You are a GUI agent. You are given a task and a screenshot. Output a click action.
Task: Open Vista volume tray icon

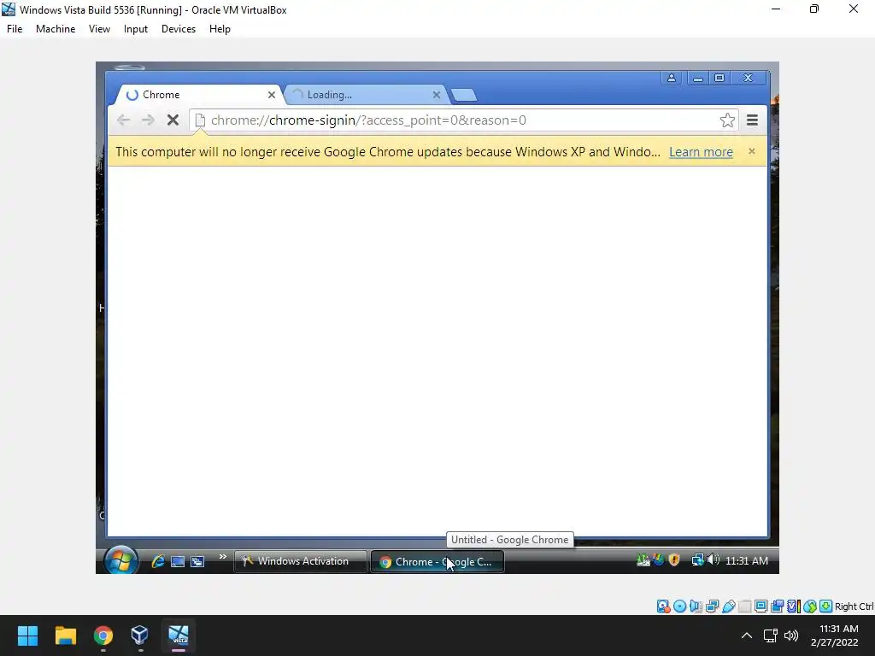[x=714, y=560]
